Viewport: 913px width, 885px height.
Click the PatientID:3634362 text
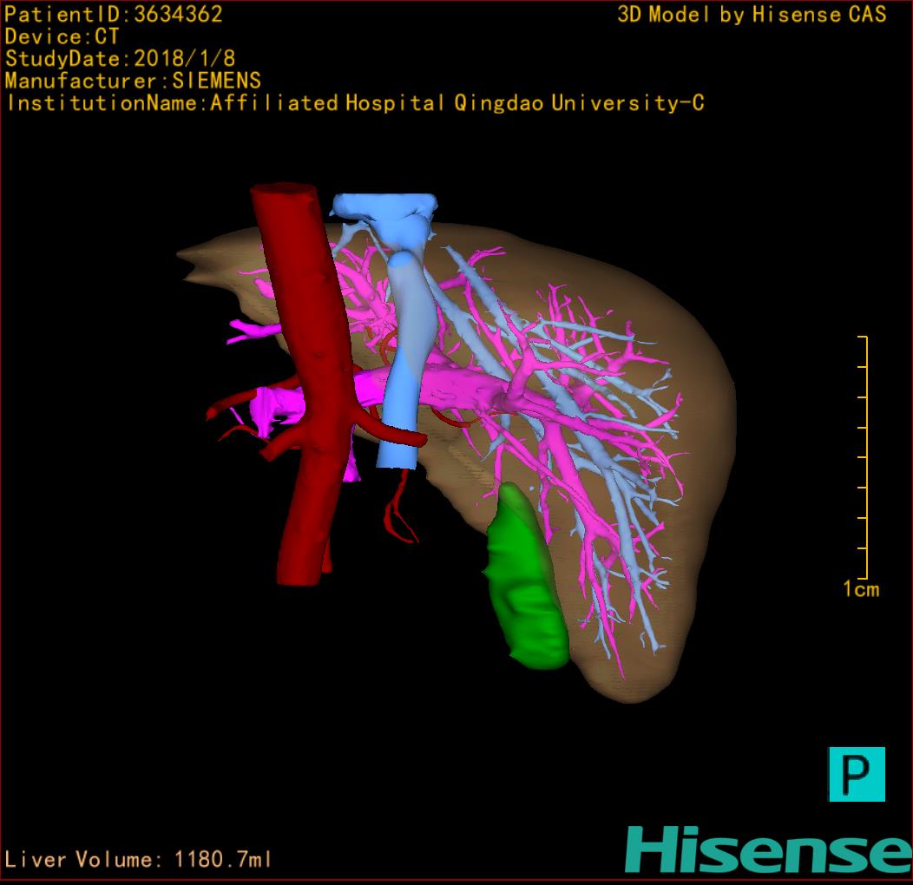tap(114, 15)
